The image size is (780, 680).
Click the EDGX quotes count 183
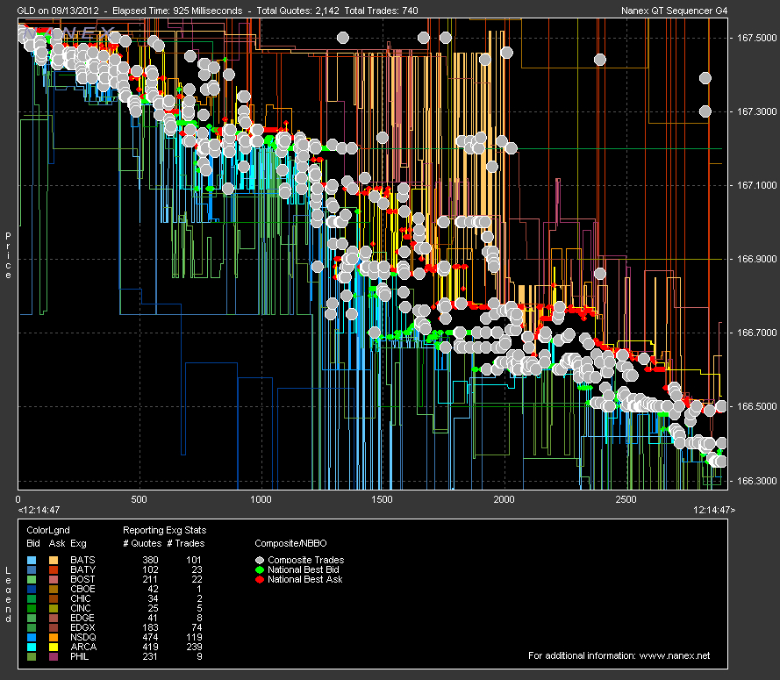(x=150, y=627)
